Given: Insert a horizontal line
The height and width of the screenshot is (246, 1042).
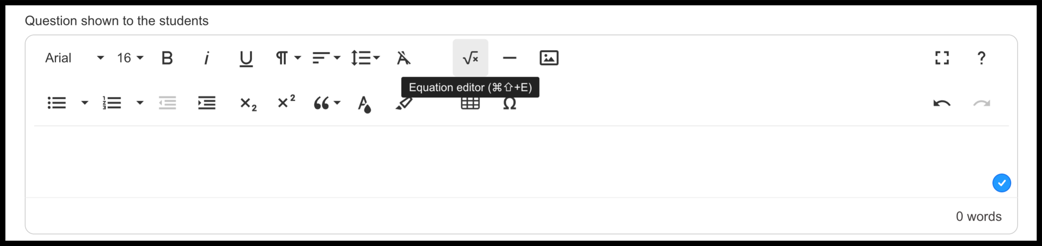Looking at the screenshot, I should (x=509, y=58).
